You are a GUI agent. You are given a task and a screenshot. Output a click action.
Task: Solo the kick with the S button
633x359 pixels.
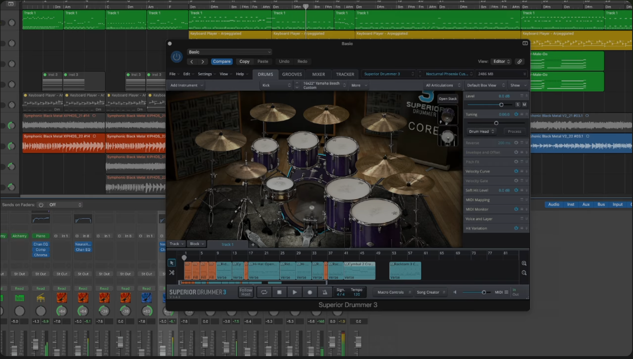(x=517, y=105)
